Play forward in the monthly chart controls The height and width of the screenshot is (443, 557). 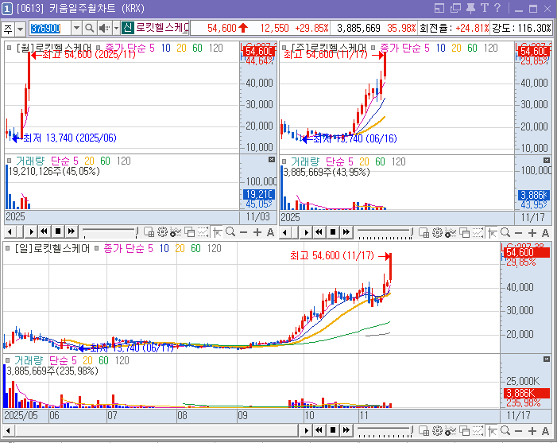click(31, 231)
